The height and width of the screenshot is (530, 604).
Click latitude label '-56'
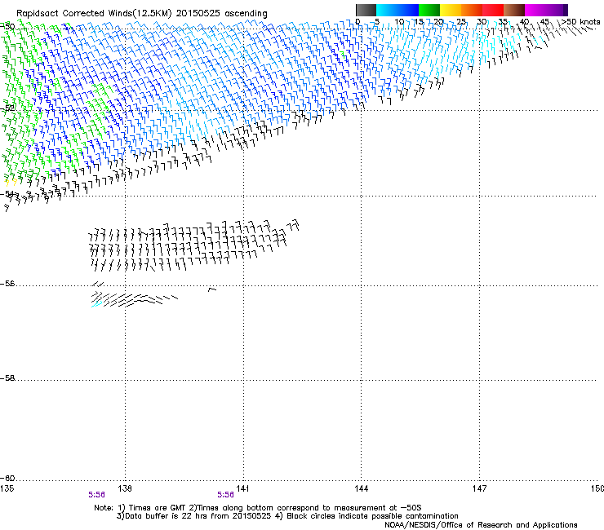coord(7,284)
